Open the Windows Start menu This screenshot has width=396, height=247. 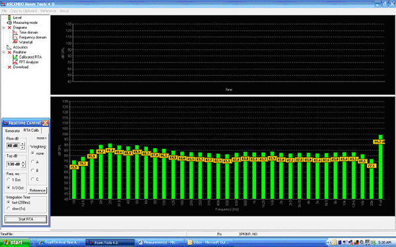click(x=15, y=242)
